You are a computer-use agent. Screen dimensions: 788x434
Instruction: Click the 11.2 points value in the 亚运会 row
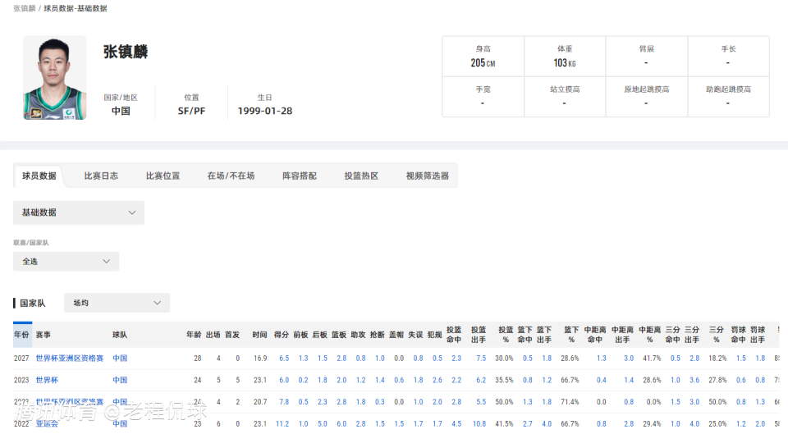(x=282, y=424)
